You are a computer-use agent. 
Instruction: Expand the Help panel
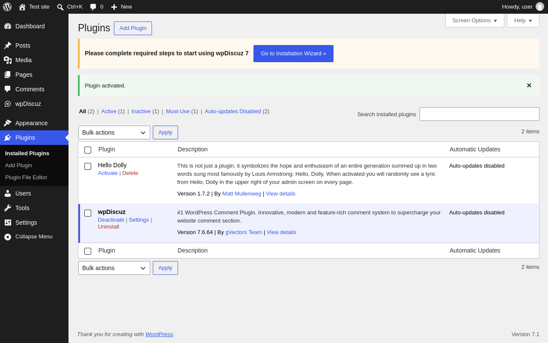pos(523,20)
